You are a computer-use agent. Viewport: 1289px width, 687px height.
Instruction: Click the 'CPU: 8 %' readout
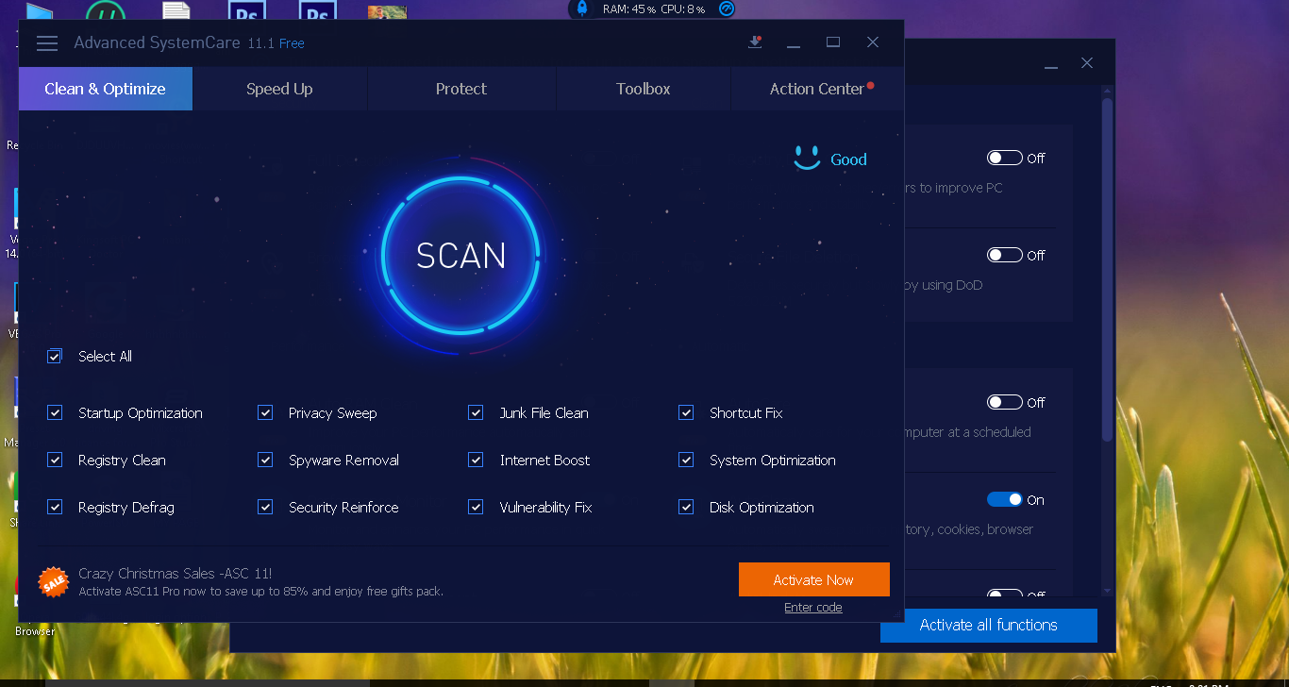pyautogui.click(x=683, y=8)
